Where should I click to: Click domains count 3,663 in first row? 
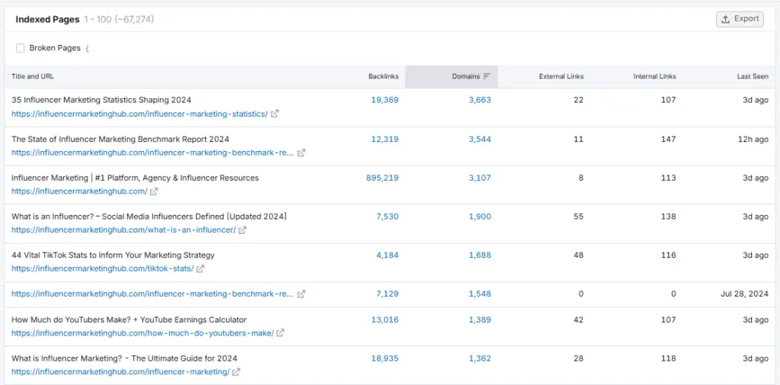tap(480, 100)
